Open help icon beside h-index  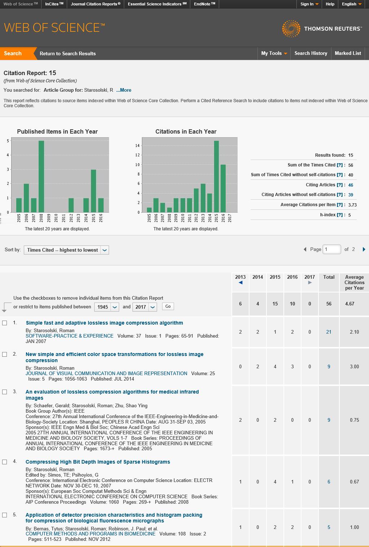340,215
